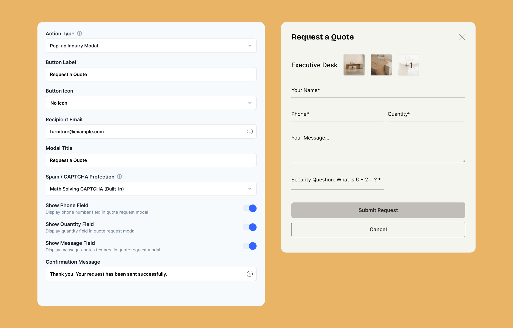This screenshot has width=513, height=328.
Task: Click the Cancel button in the modal
Action: pyautogui.click(x=378, y=229)
